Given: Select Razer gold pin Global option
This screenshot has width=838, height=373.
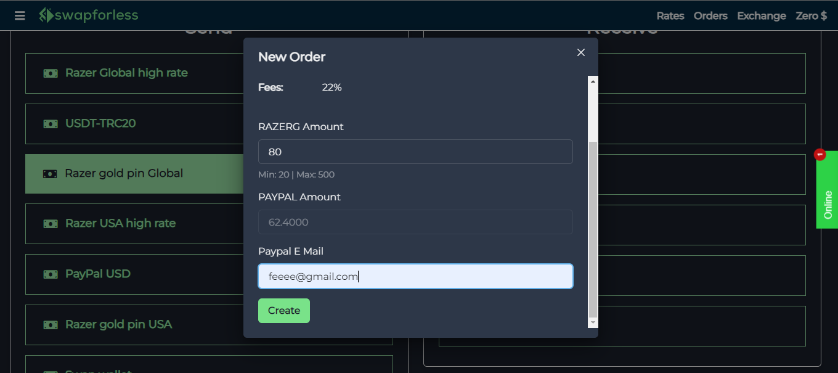Looking at the screenshot, I should [x=134, y=174].
